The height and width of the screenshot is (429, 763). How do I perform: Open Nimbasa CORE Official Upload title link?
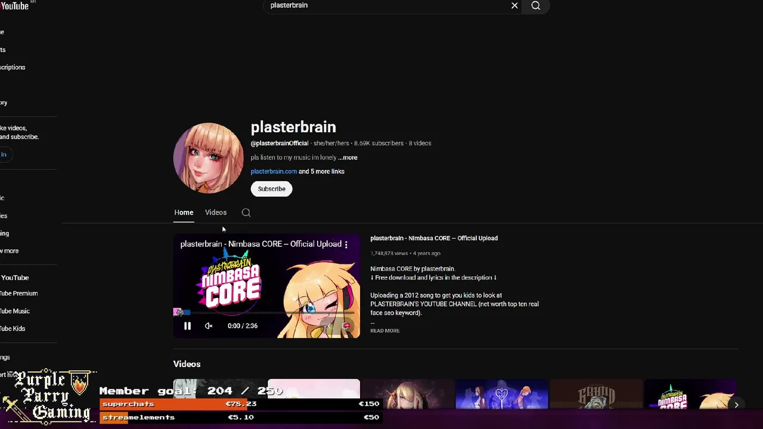coord(434,238)
